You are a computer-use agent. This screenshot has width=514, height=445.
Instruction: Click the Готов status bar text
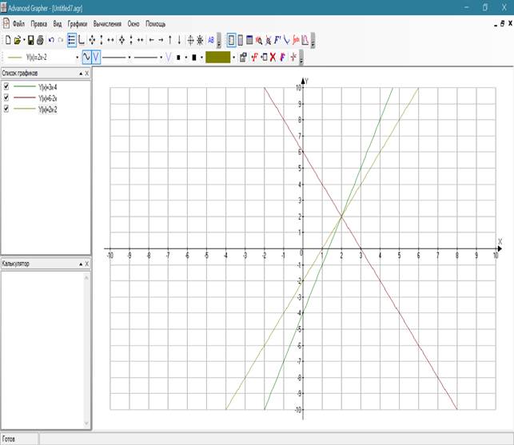[x=9, y=439]
